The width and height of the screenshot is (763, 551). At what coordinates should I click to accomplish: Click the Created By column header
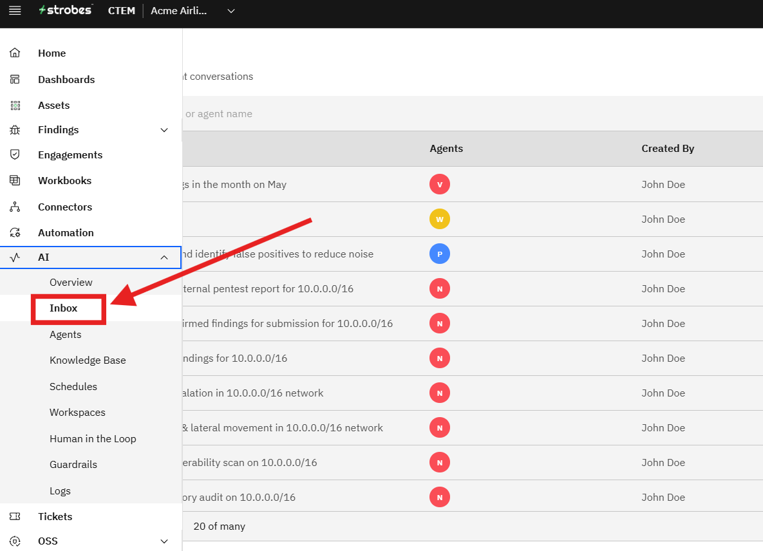[x=668, y=148]
